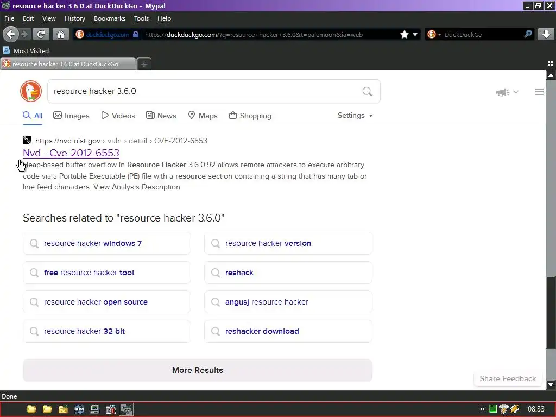This screenshot has width=556, height=417.
Task: Go back with the Back arrow button
Action: (10, 34)
